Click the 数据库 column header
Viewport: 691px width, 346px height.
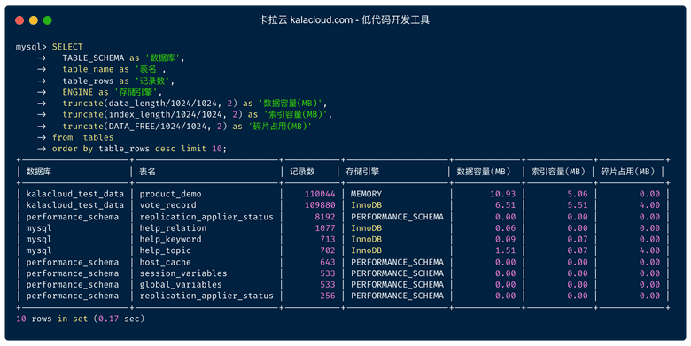click(39, 172)
